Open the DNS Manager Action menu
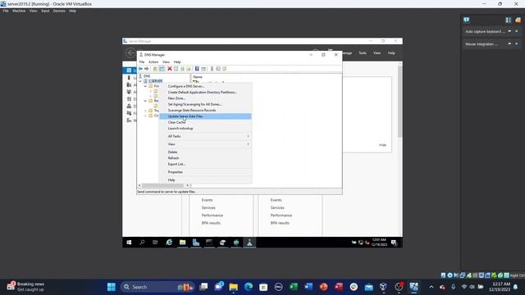The width and height of the screenshot is (525, 295). pyautogui.click(x=153, y=62)
